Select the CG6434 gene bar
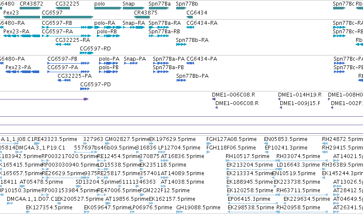363x214 pixels. click(189, 17)
